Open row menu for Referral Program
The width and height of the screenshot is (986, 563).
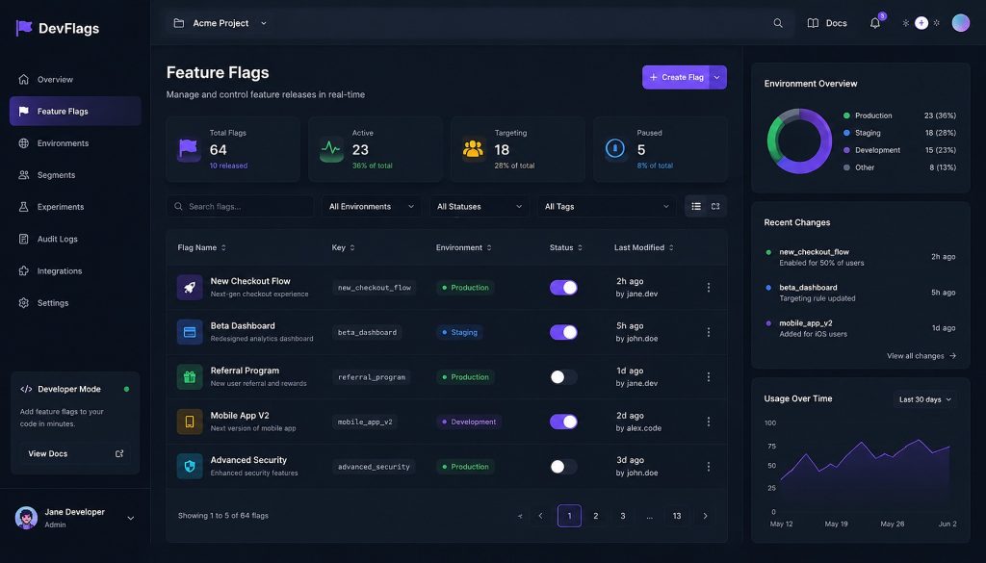[x=709, y=377]
